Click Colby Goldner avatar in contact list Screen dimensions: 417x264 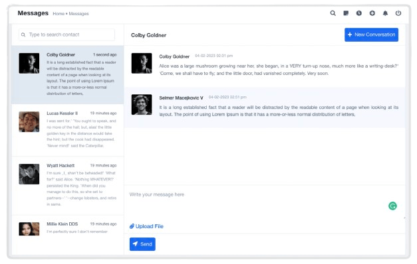point(29,63)
